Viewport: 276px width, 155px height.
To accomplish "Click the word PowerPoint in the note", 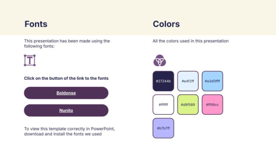I will coord(106,129).
